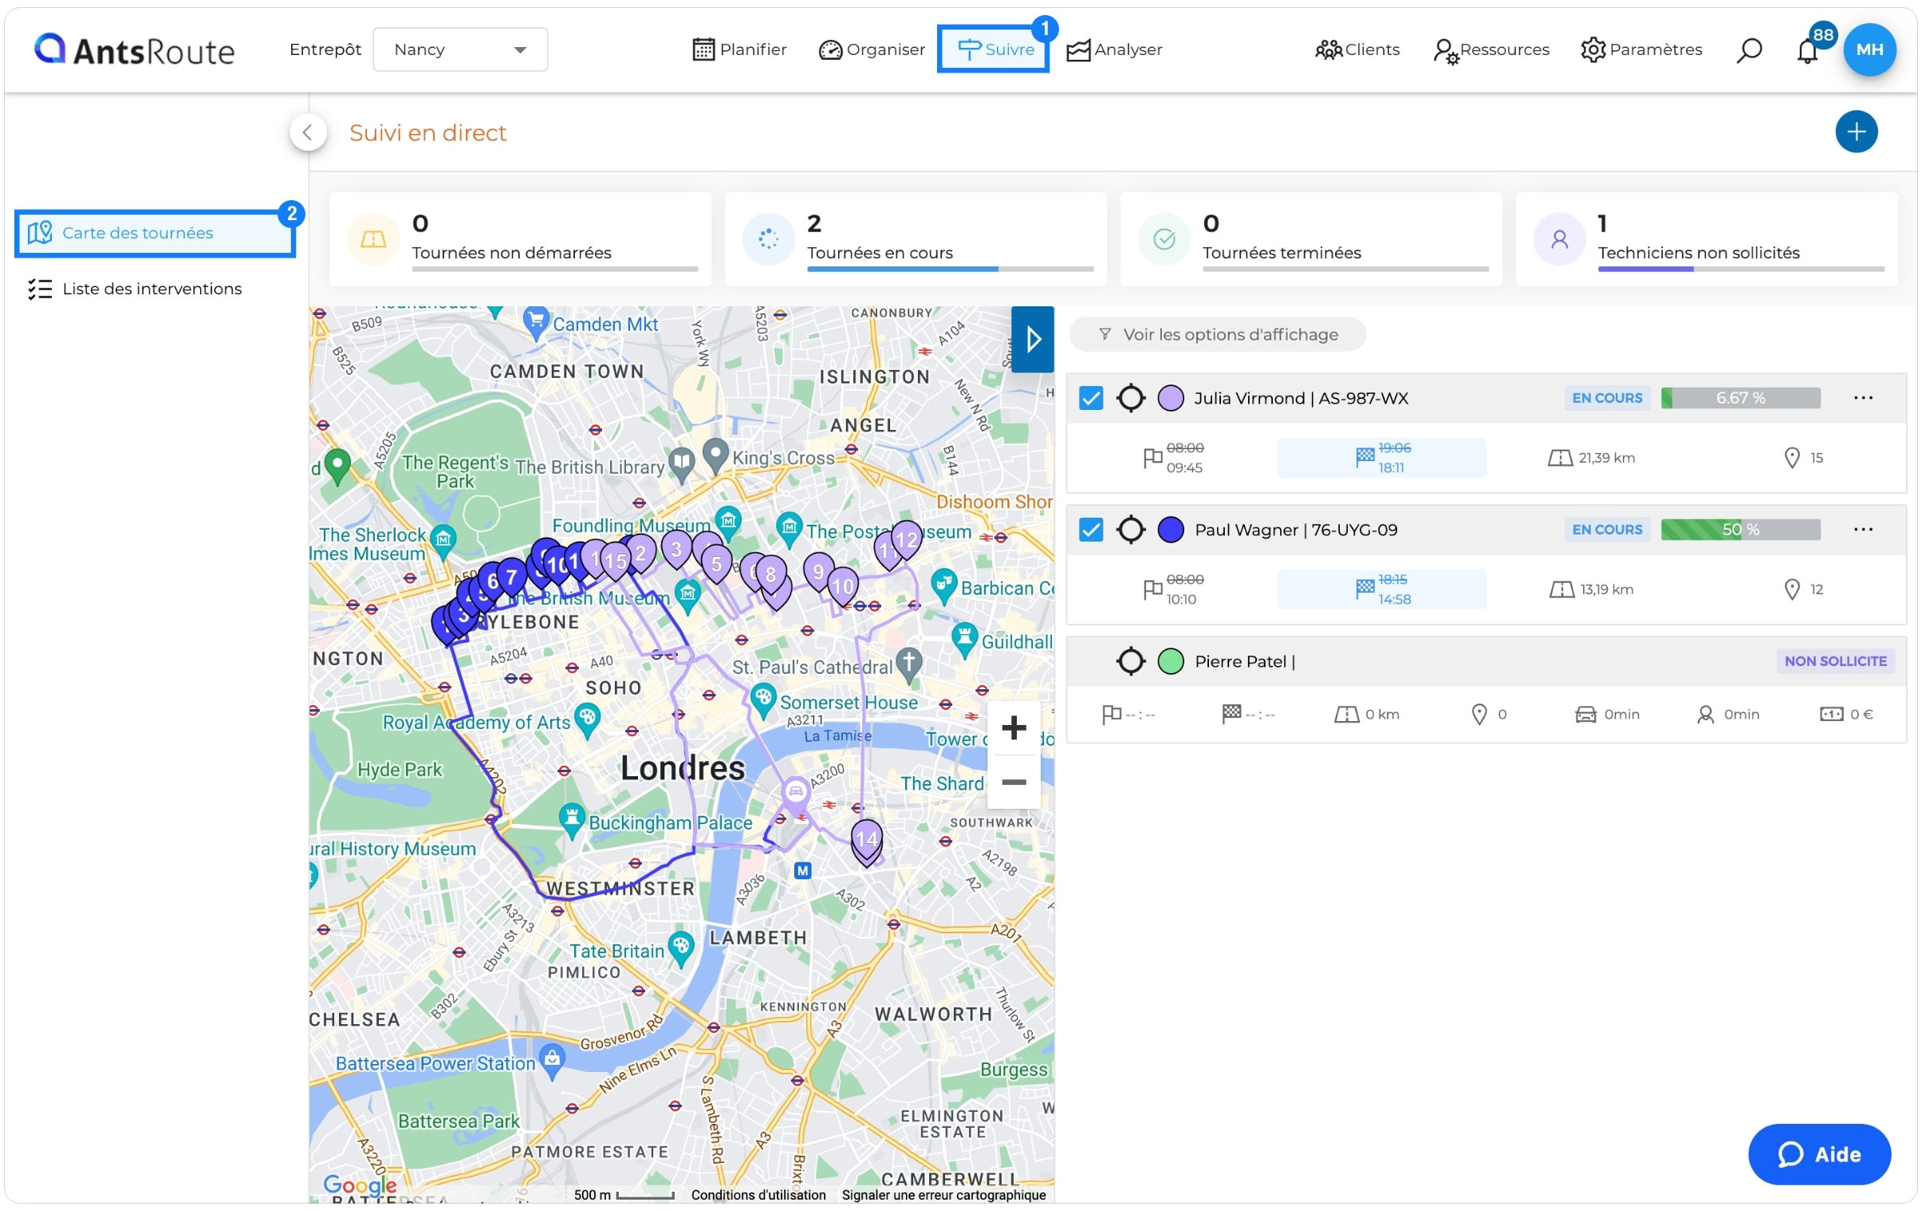Viewport: 1922px width, 1210px height.
Task: Click Paul Wagner's 50 % progress bar
Action: pyautogui.click(x=1740, y=529)
